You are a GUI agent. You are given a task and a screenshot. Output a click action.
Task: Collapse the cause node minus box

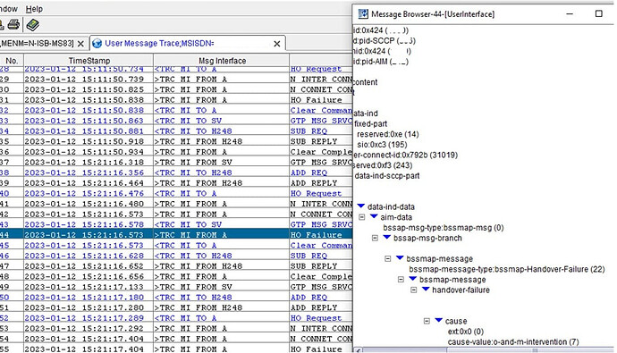pos(427,321)
